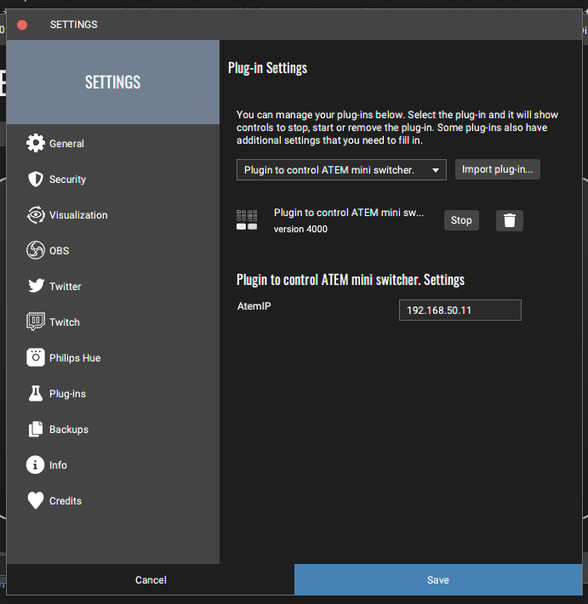Click the Philips Hue bridge icon
The image size is (588, 604).
coord(36,357)
